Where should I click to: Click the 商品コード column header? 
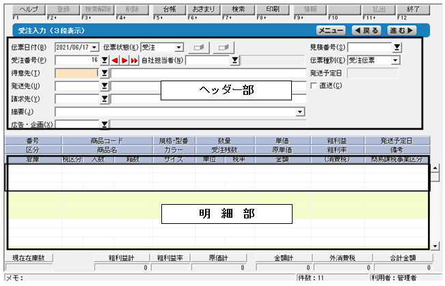click(107, 141)
